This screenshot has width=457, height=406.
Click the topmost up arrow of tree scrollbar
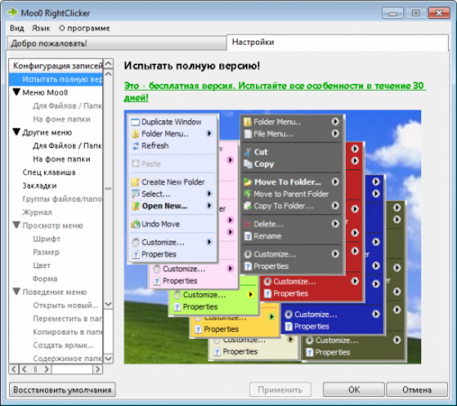point(108,63)
